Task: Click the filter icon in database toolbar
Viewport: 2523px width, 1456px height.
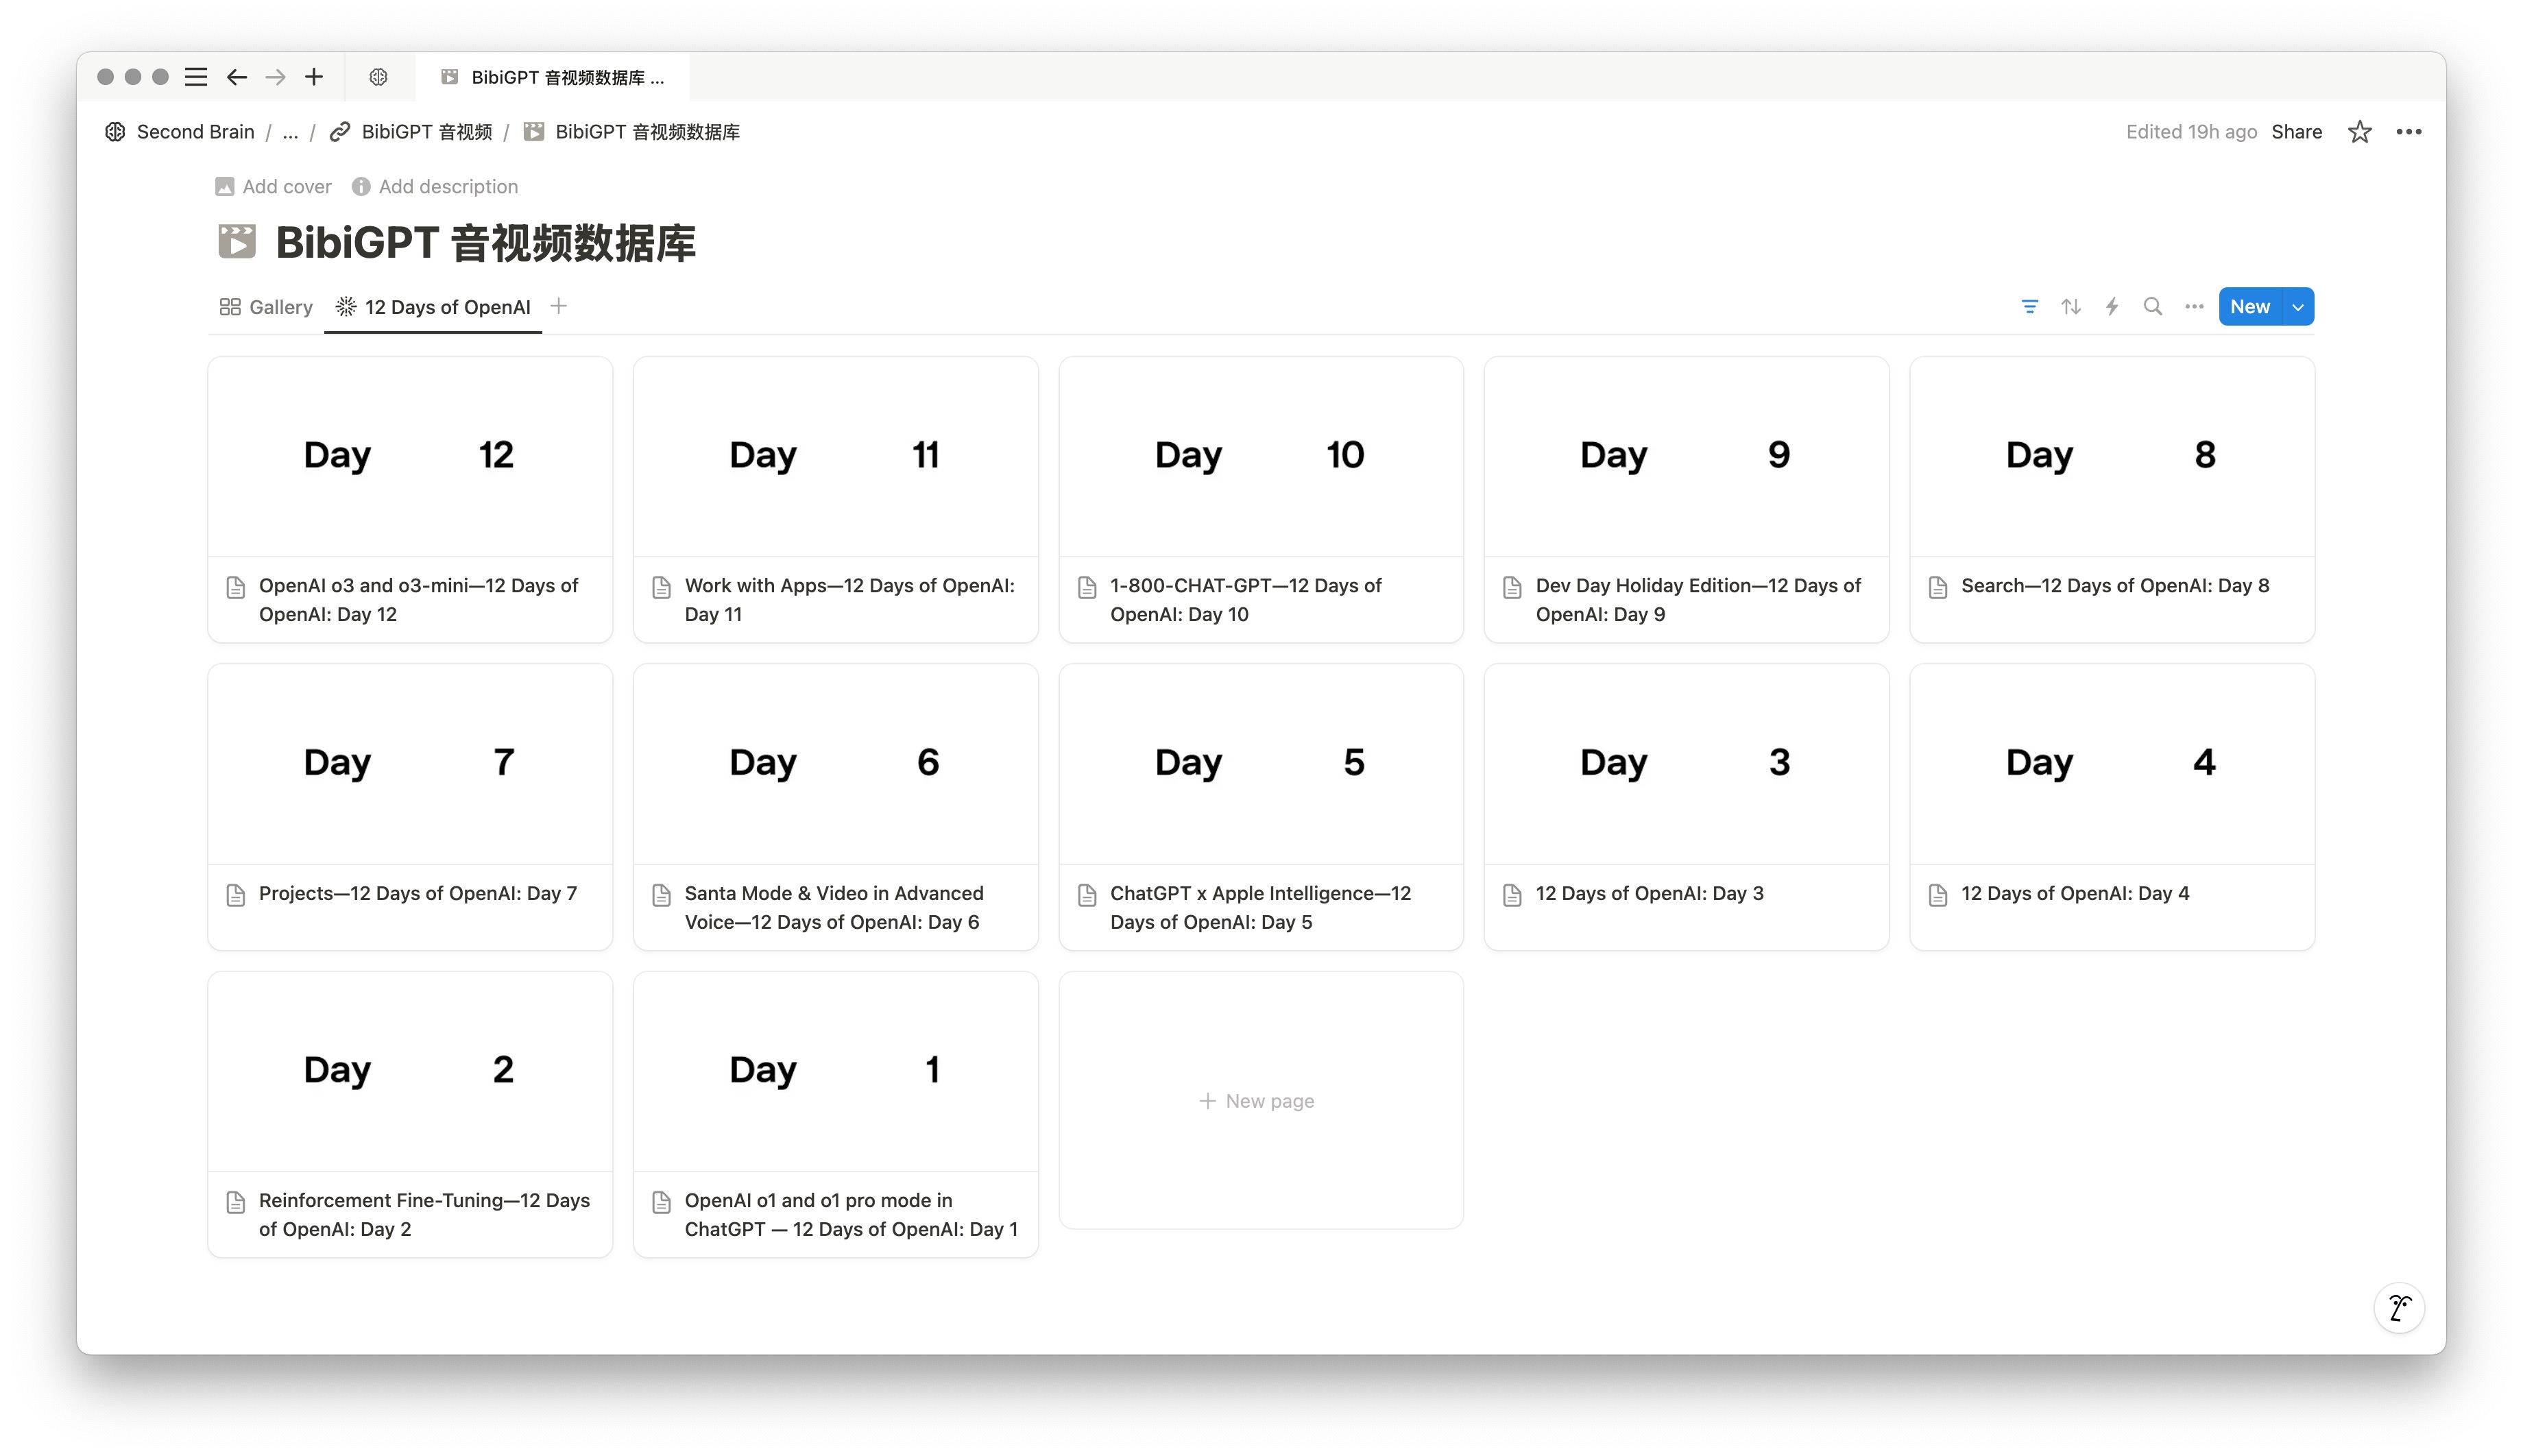Action: (2029, 307)
